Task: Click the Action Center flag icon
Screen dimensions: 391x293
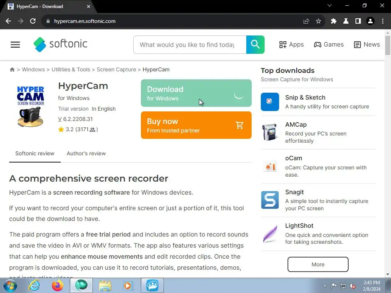Action: point(334,286)
